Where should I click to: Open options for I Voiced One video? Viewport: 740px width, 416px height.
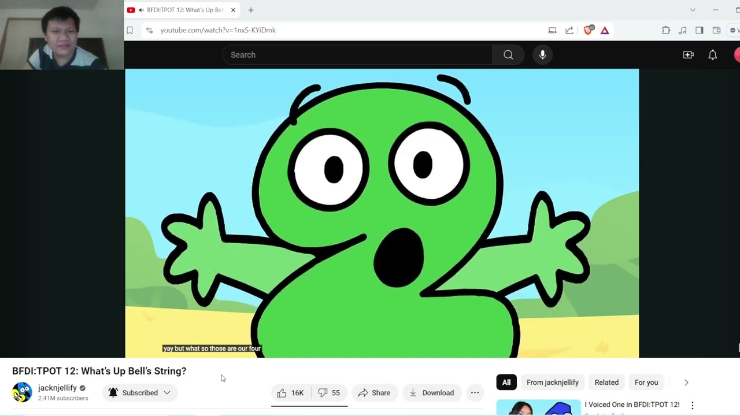[693, 406]
